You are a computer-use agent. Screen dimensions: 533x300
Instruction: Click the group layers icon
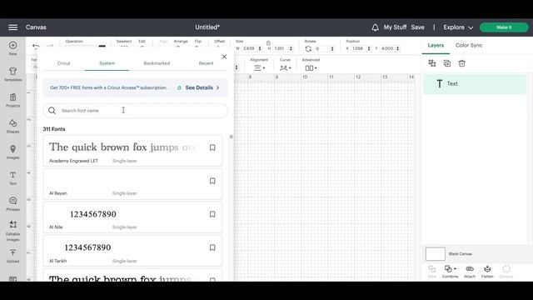(x=432, y=63)
